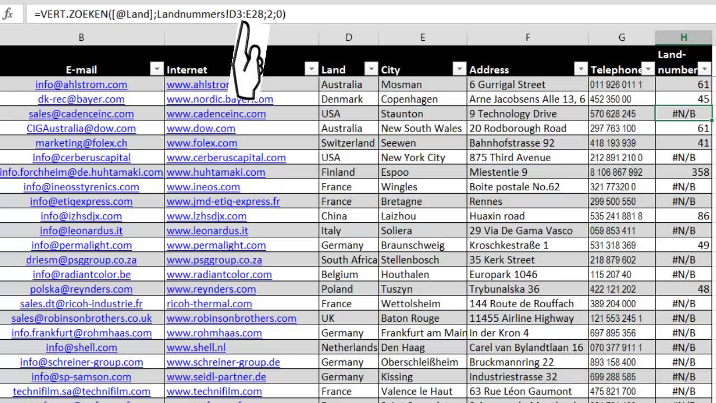The image size is (716, 403).
Task: Open the marketing@folex.ch email link
Action: click(x=81, y=143)
